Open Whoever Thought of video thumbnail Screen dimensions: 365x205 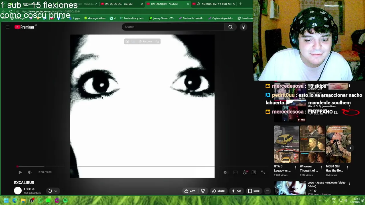[312, 144]
